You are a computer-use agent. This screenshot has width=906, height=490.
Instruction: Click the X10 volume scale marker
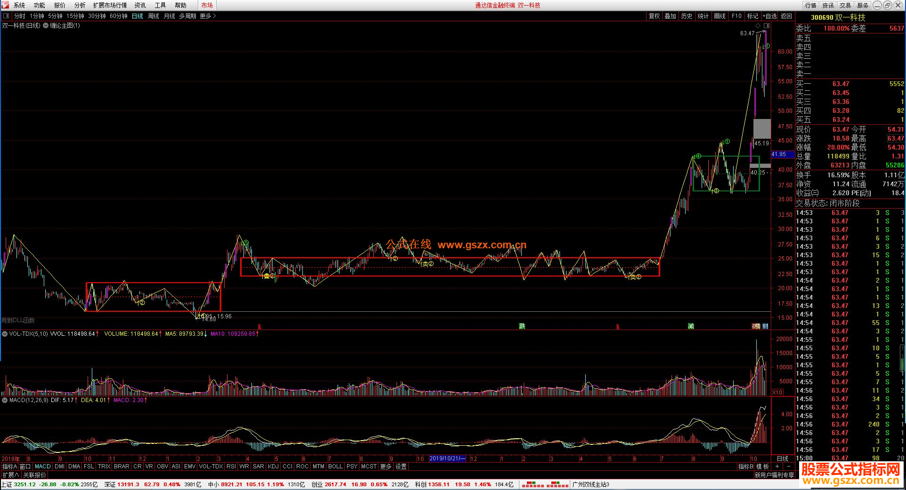[777, 392]
